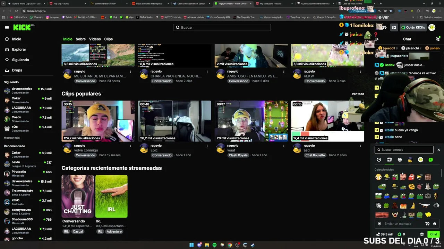Collapse the chat panel with the arrow icon

click(377, 39)
